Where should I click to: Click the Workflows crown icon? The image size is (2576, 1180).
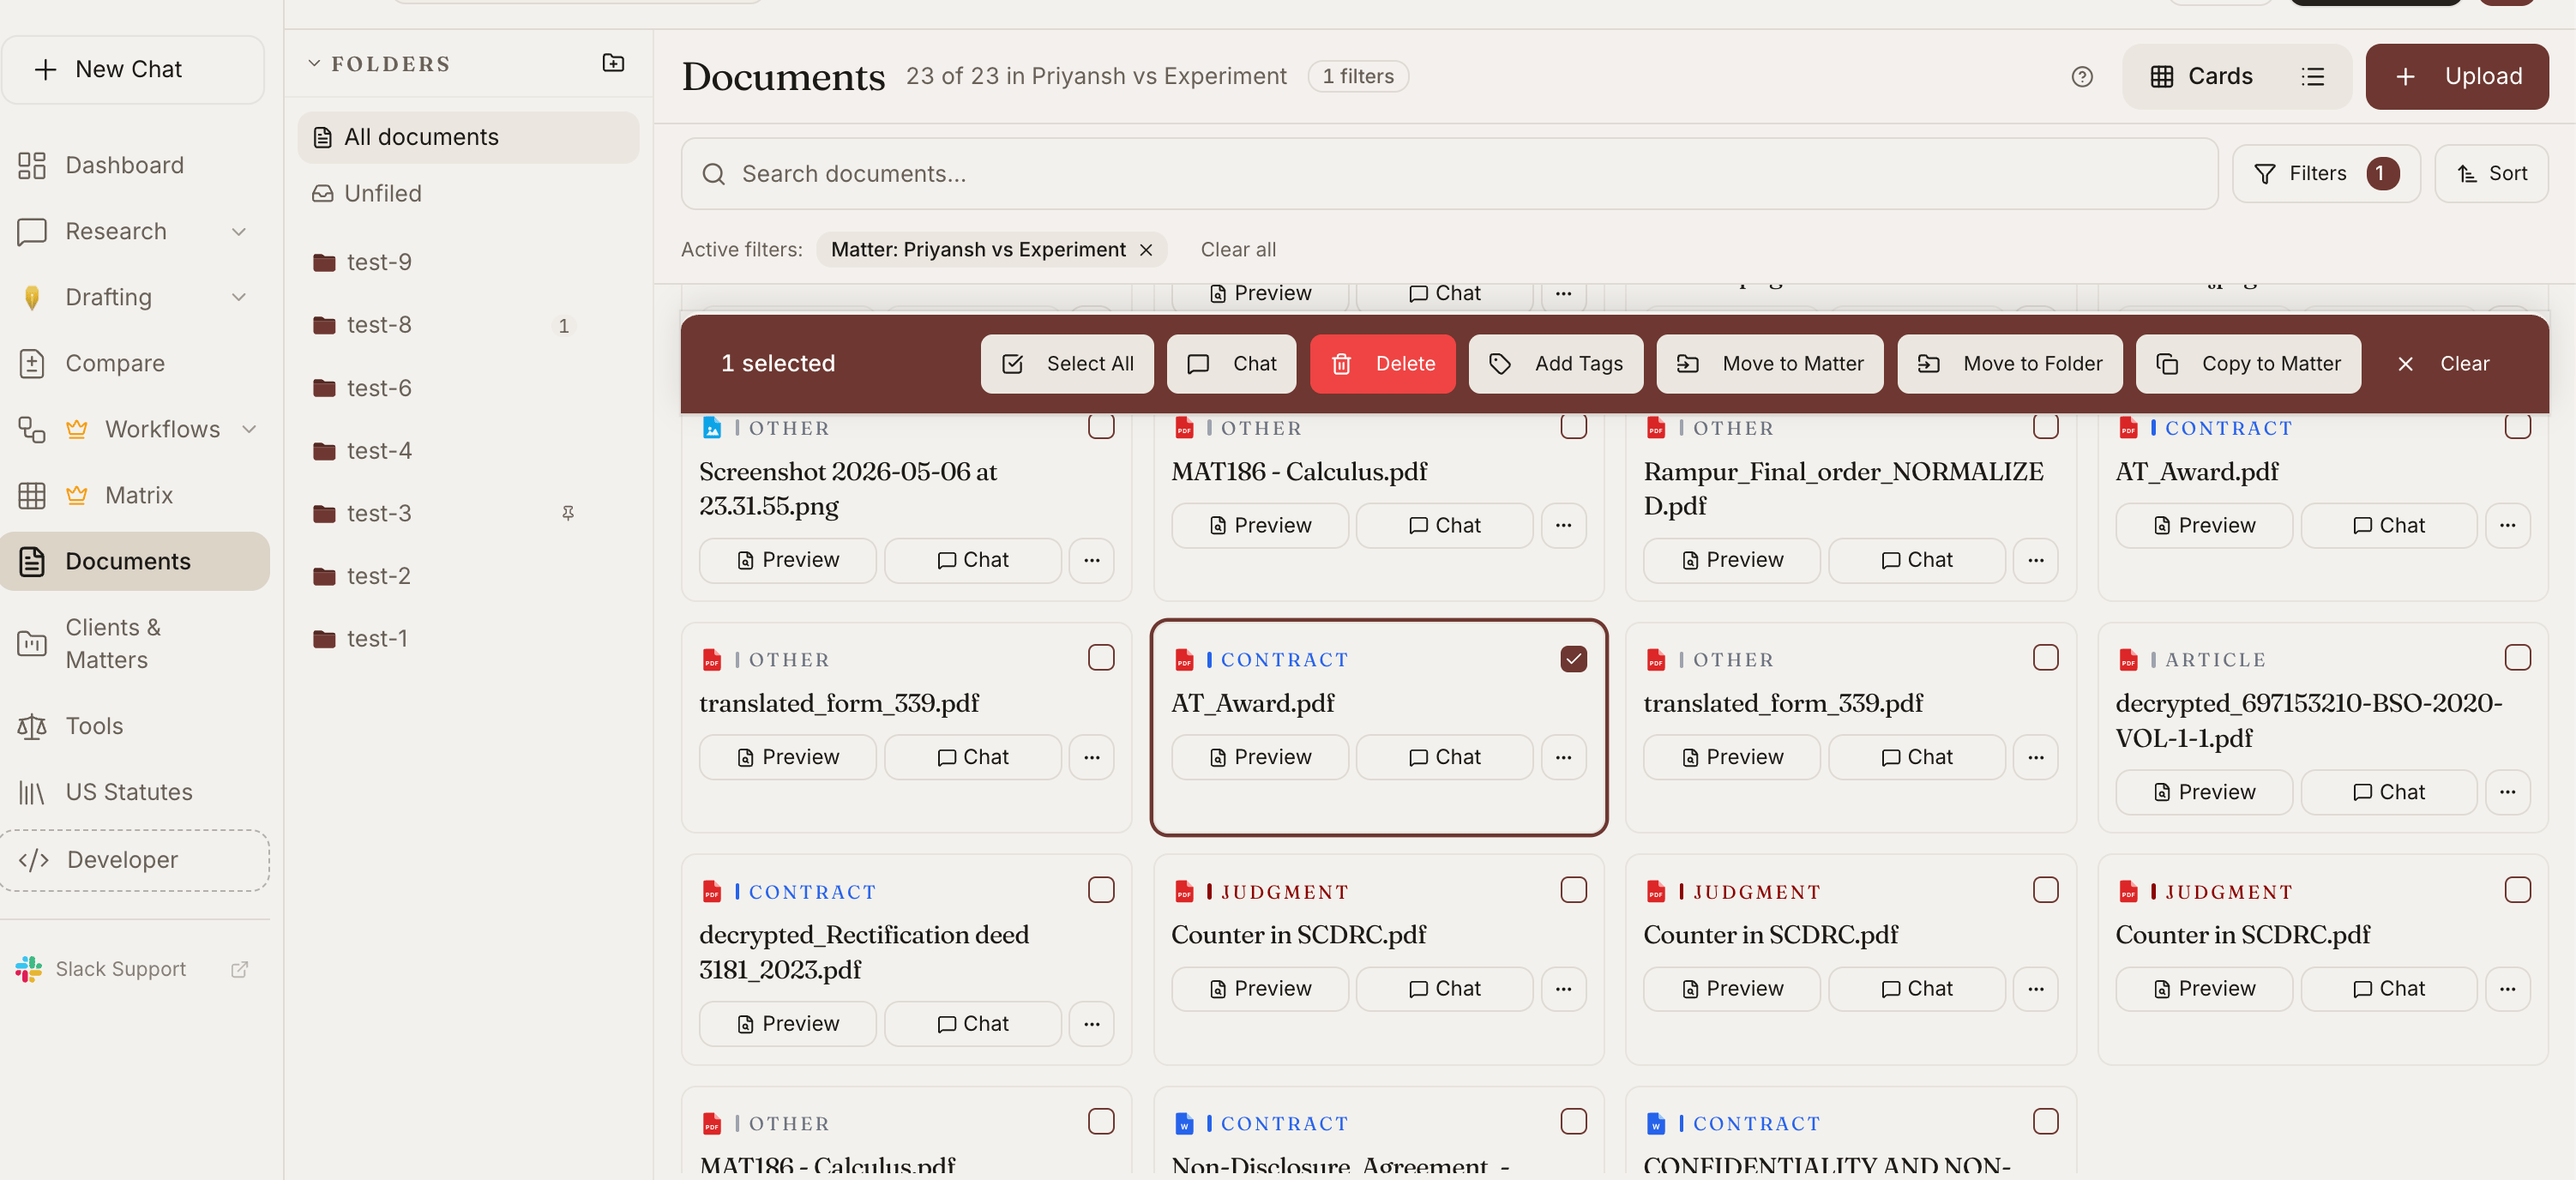(76, 429)
